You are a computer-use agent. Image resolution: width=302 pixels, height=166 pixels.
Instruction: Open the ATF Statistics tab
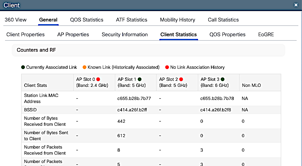click(x=132, y=20)
